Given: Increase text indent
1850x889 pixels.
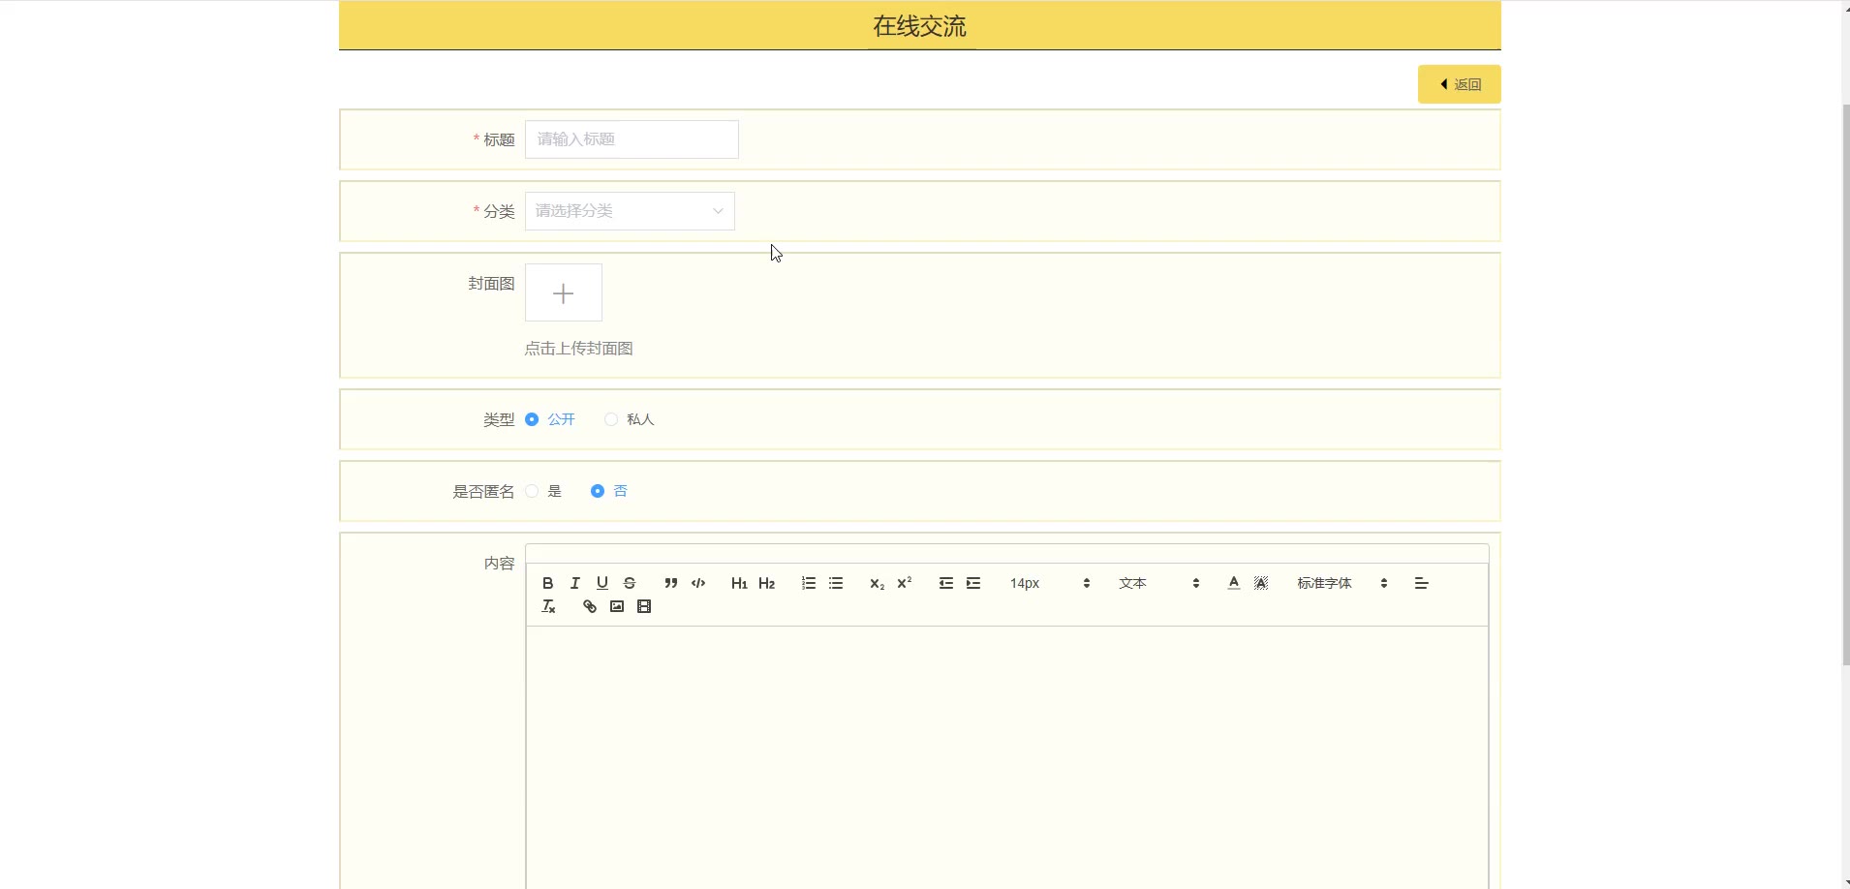Looking at the screenshot, I should 973,583.
